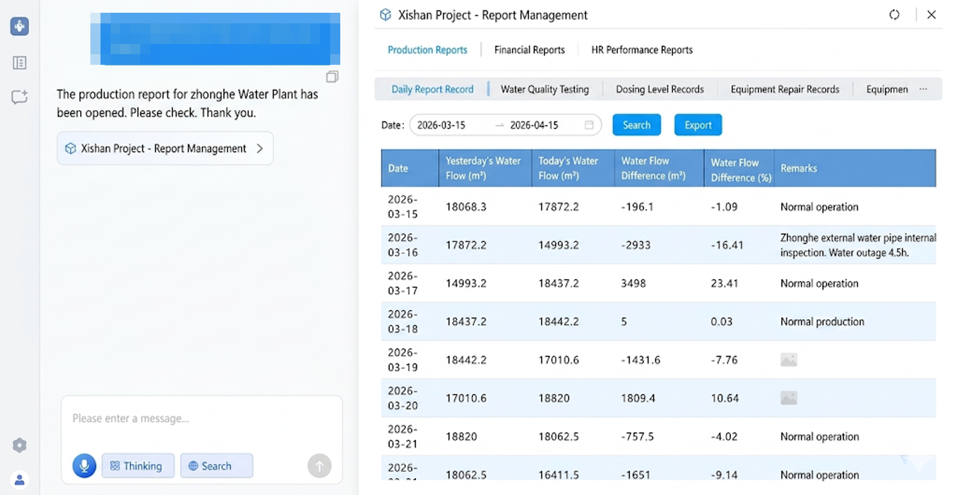Open the user profile avatar icon
The width and height of the screenshot is (957, 495).
pyautogui.click(x=20, y=480)
